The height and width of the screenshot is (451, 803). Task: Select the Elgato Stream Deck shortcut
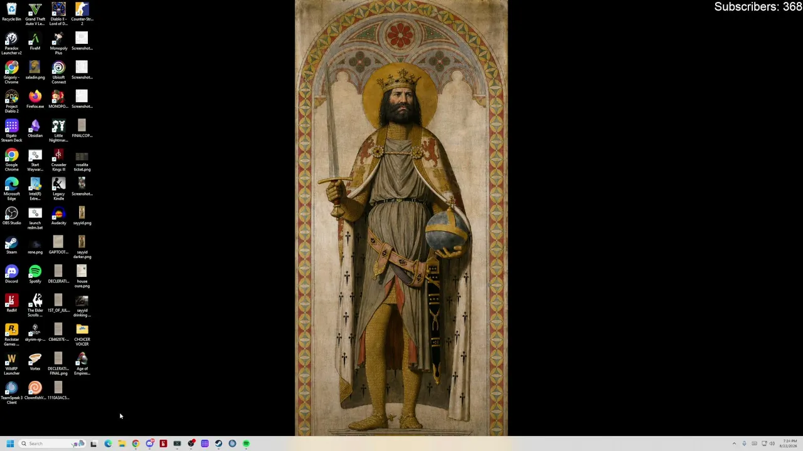11,131
